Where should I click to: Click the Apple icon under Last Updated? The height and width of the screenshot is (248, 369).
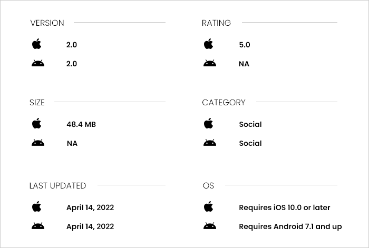pos(37,206)
